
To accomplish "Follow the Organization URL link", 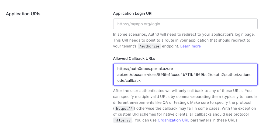I will click(x=173, y=120).
